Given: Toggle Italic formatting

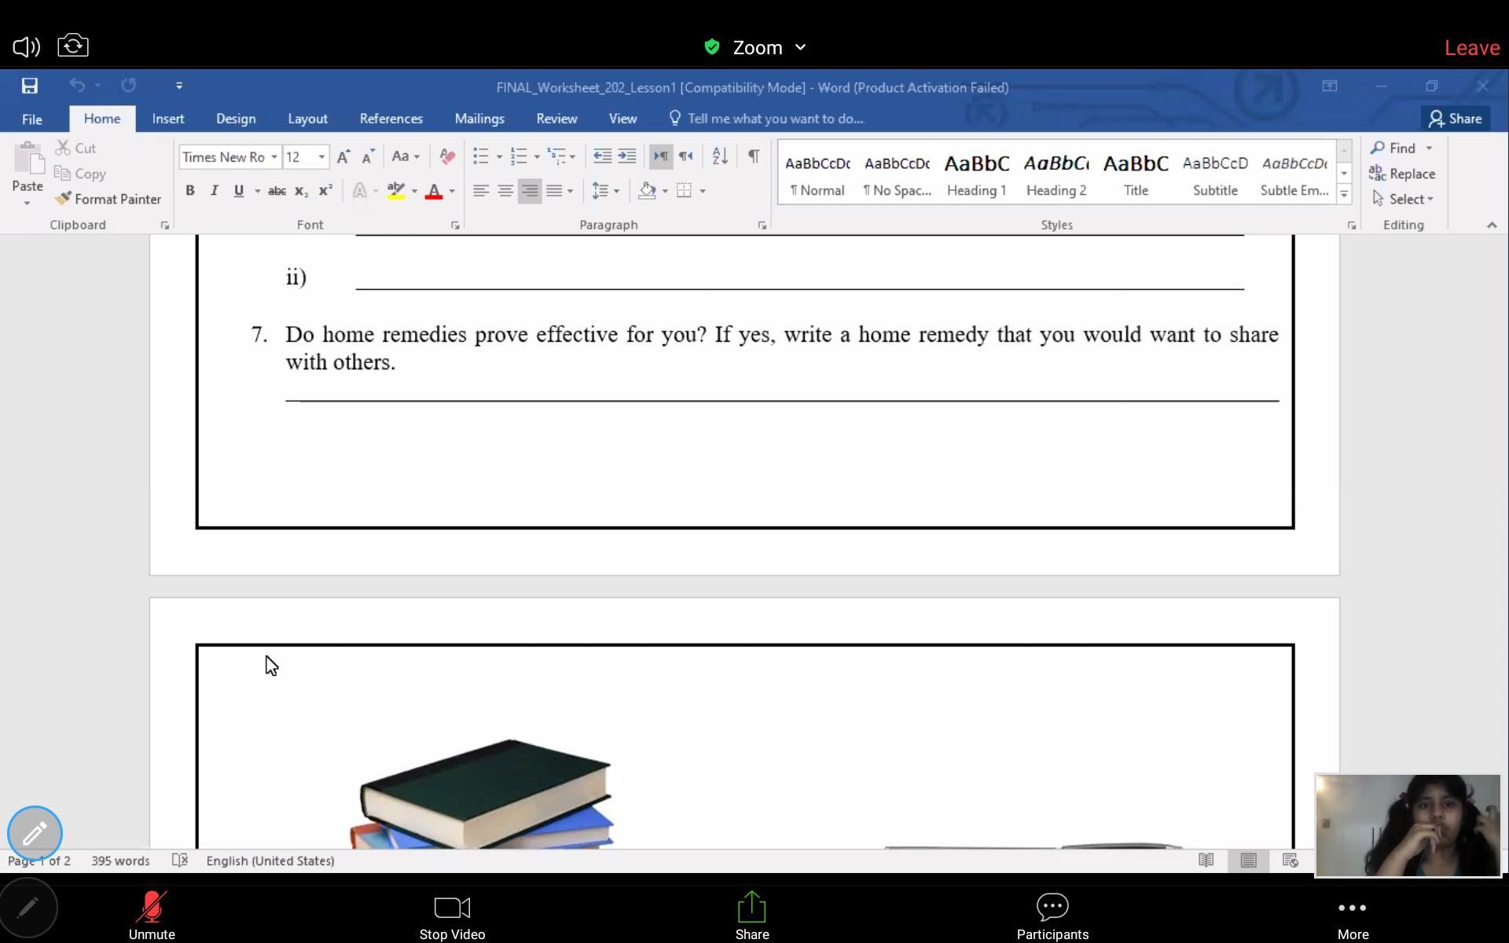Looking at the screenshot, I should 214,190.
